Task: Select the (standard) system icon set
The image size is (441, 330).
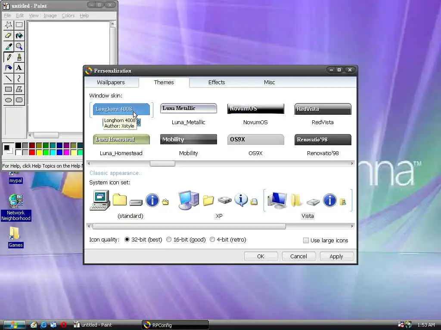Action: pos(130,205)
